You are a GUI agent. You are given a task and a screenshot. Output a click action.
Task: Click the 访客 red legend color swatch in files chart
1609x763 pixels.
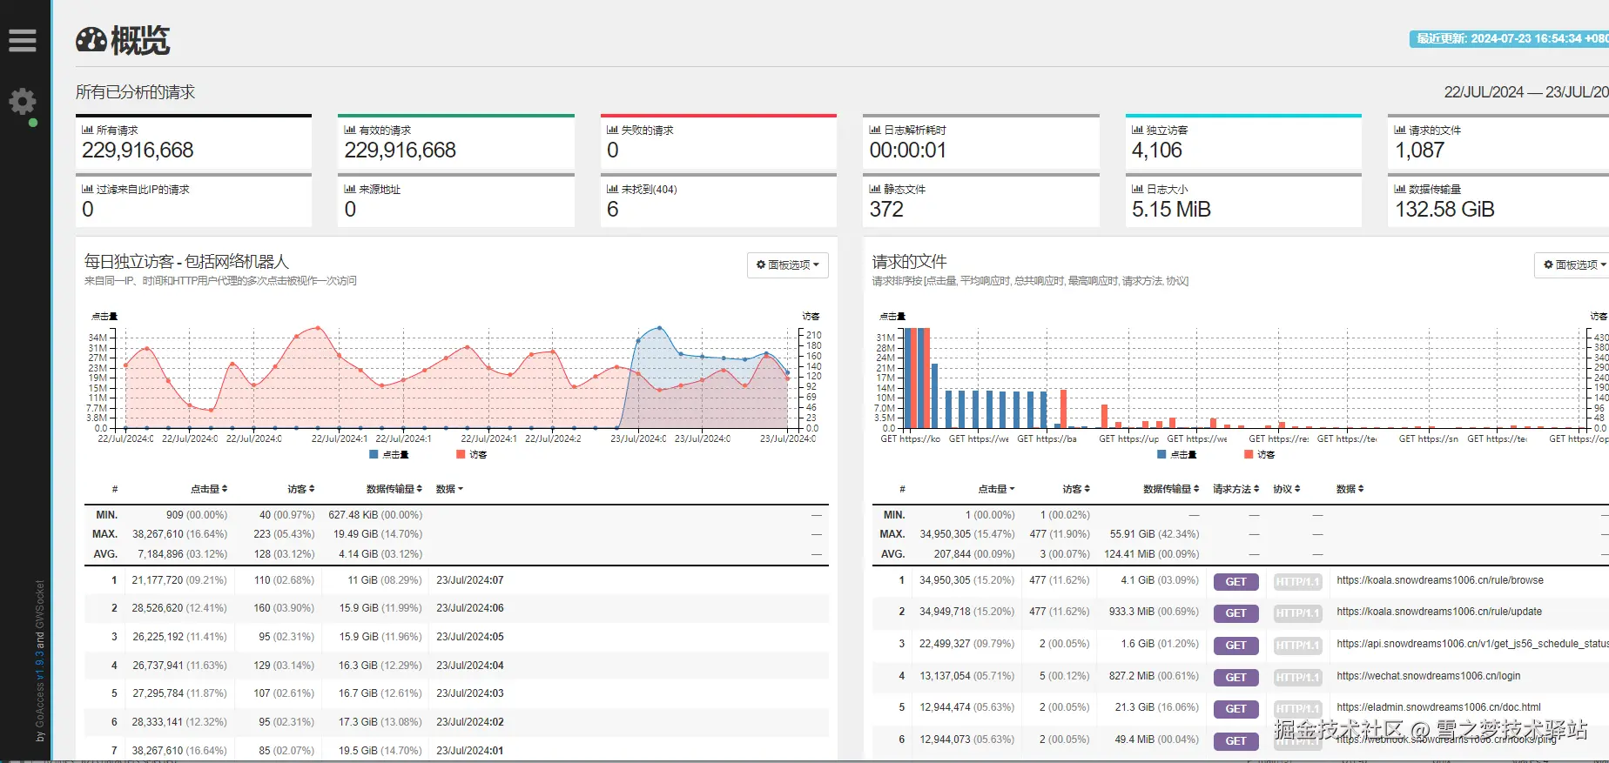(x=1249, y=454)
